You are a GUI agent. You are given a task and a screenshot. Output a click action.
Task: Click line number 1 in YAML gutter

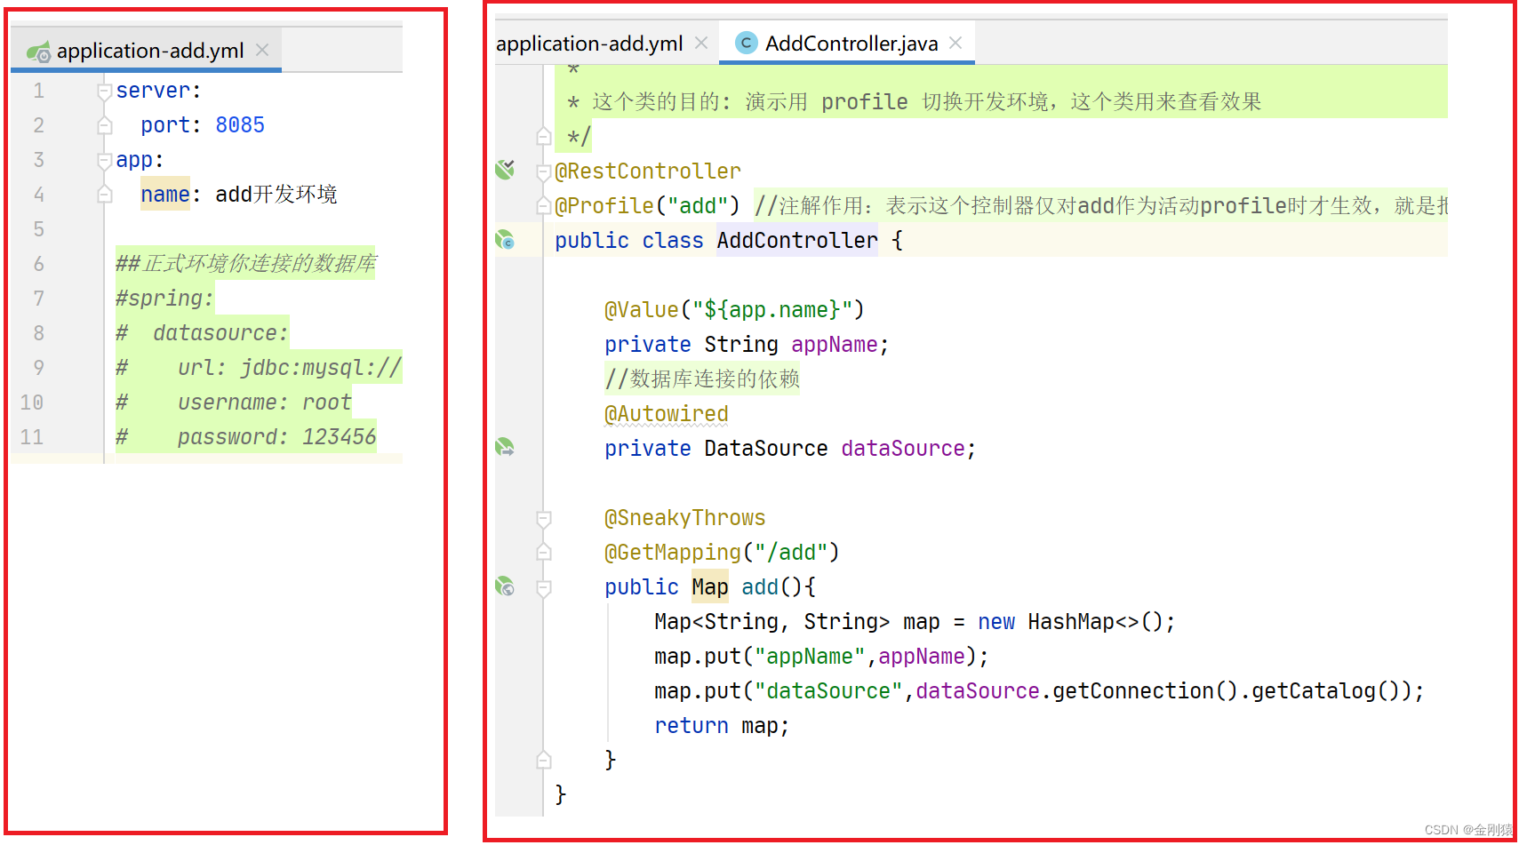(38, 91)
